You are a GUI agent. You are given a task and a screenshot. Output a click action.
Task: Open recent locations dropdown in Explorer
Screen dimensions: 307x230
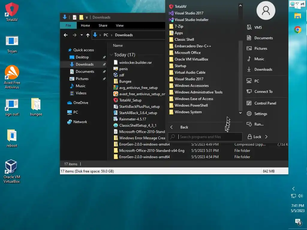(82, 35)
